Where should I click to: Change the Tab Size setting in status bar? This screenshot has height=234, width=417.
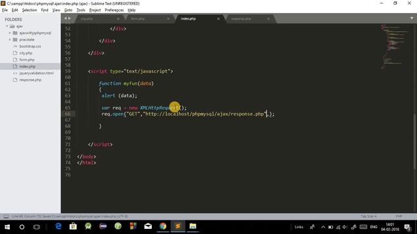click(x=368, y=216)
